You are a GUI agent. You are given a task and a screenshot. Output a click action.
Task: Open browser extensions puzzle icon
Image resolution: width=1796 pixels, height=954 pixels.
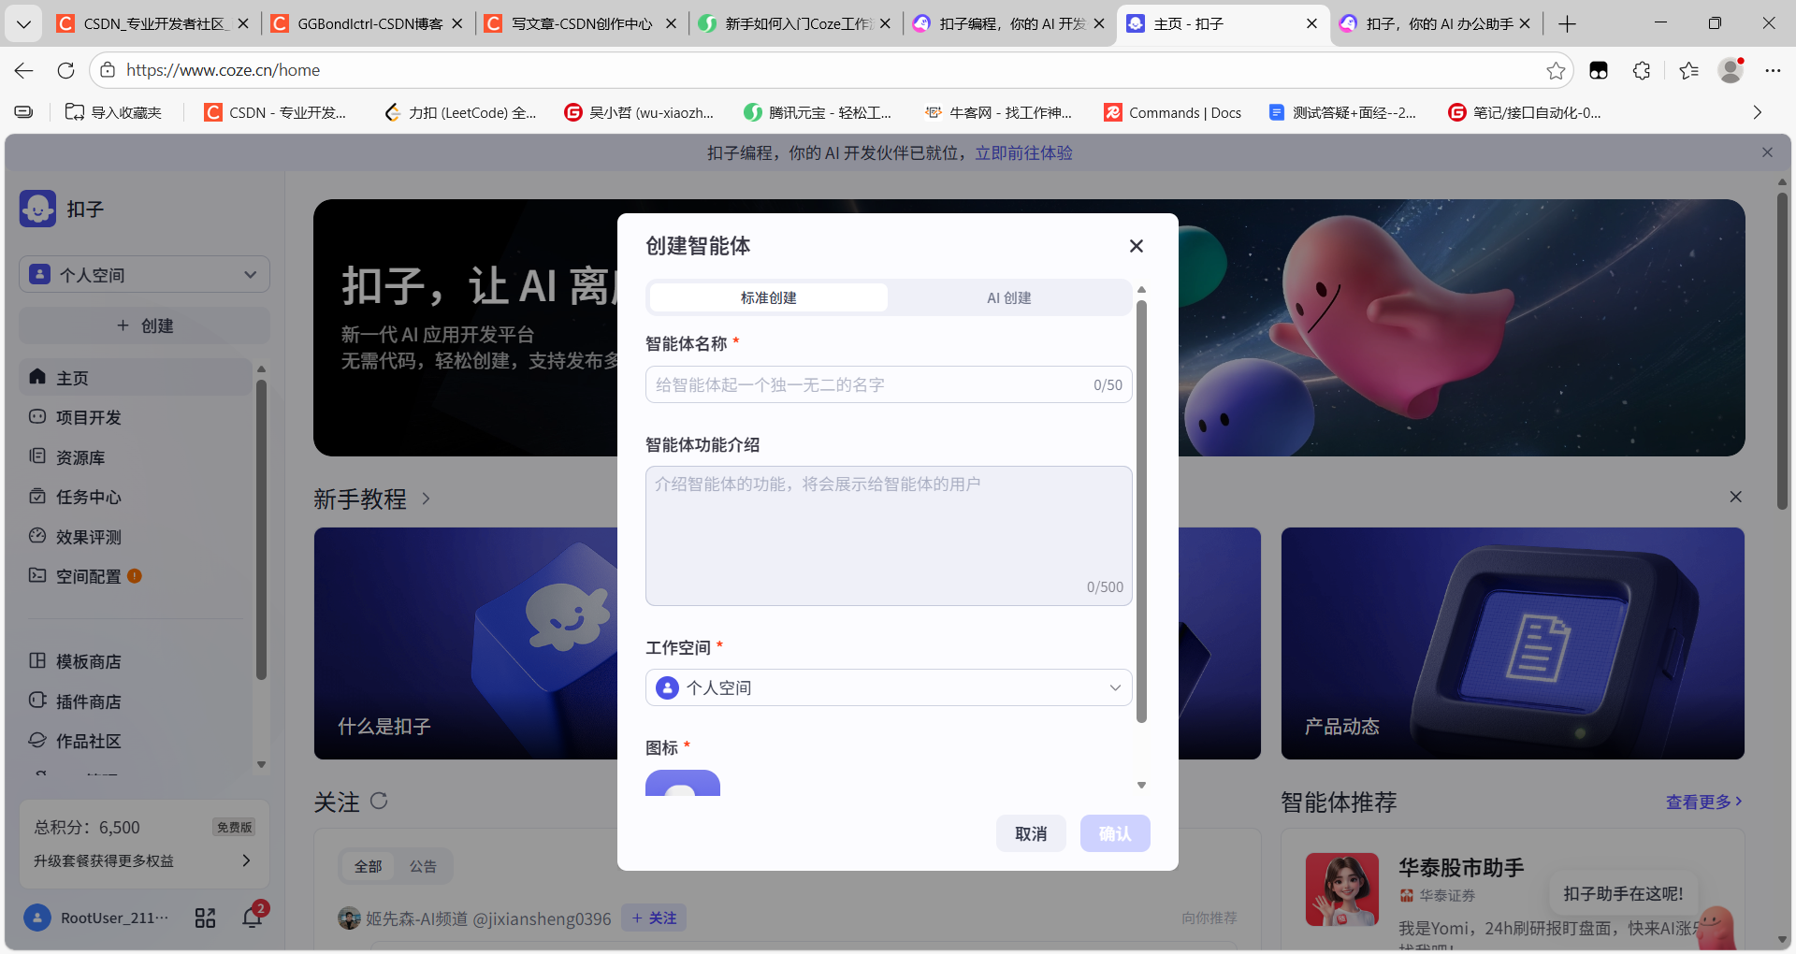[1642, 70]
